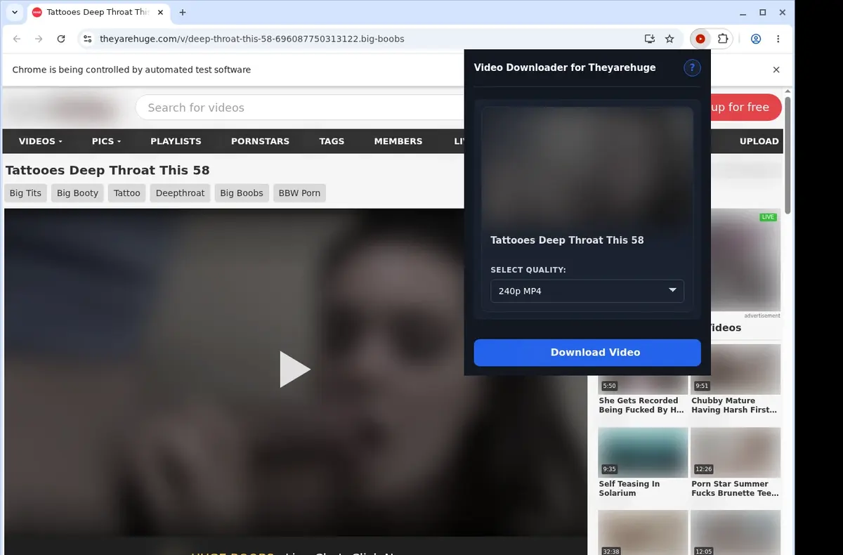Open the Self Teasing In Solarium thumbnail
Screen dimensions: 843x555
click(643, 452)
